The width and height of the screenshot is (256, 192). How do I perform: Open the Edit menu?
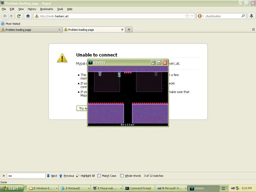[12, 9]
